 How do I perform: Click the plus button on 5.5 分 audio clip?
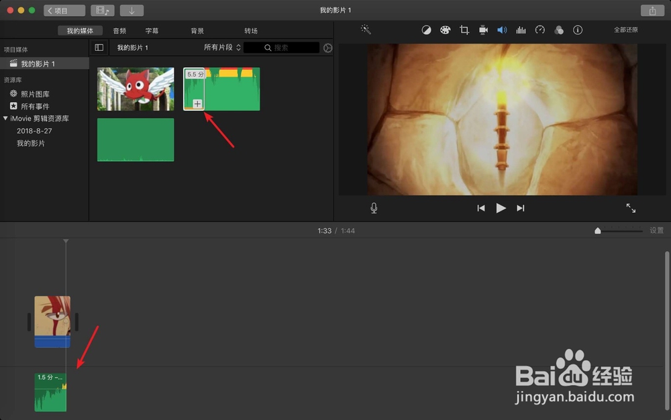click(197, 104)
